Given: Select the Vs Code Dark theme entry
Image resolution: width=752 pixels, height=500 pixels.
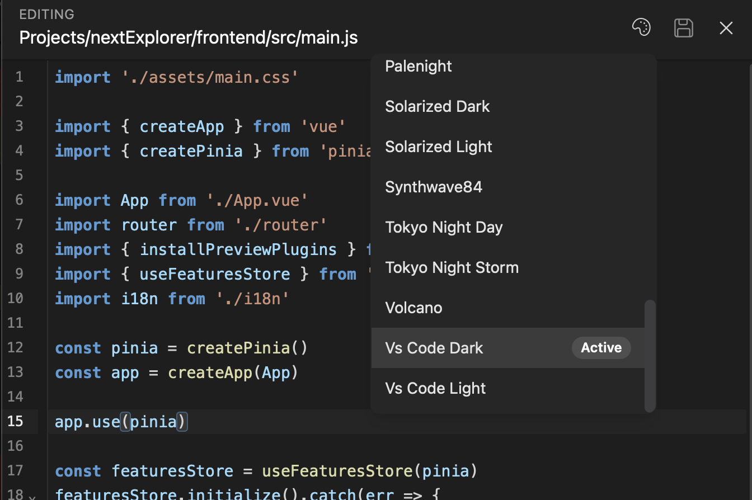Looking at the screenshot, I should pyautogui.click(x=508, y=348).
